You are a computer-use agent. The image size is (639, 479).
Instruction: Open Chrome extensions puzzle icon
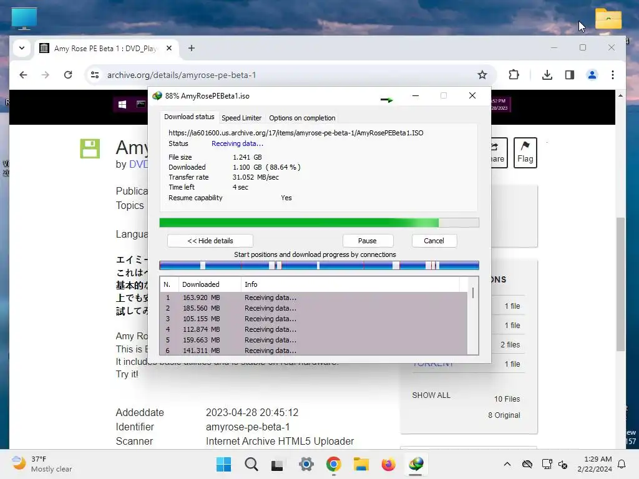click(x=514, y=75)
